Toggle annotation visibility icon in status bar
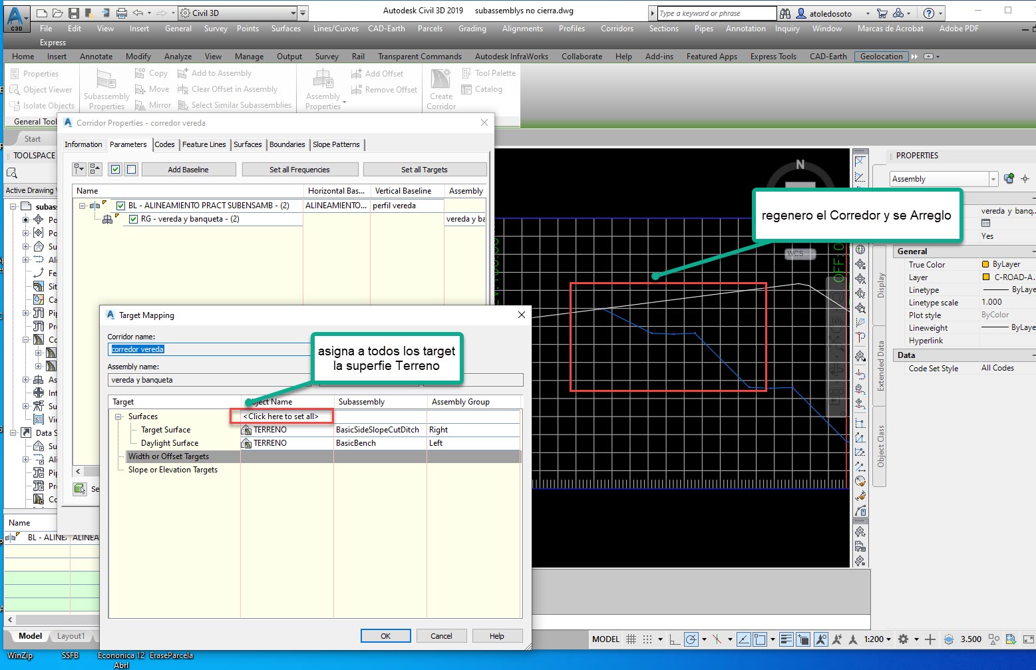Viewport: 1036px width, 670px height. coord(821,639)
